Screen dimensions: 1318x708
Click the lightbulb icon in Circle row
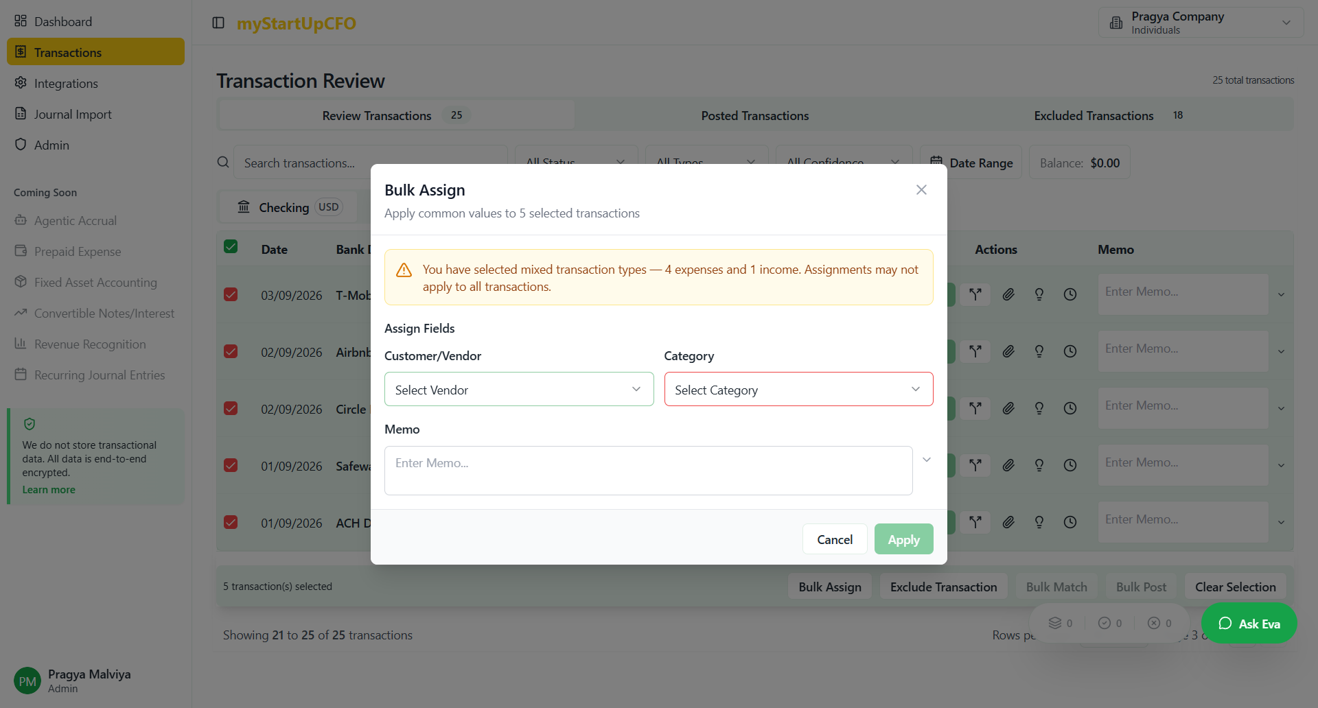tap(1039, 408)
